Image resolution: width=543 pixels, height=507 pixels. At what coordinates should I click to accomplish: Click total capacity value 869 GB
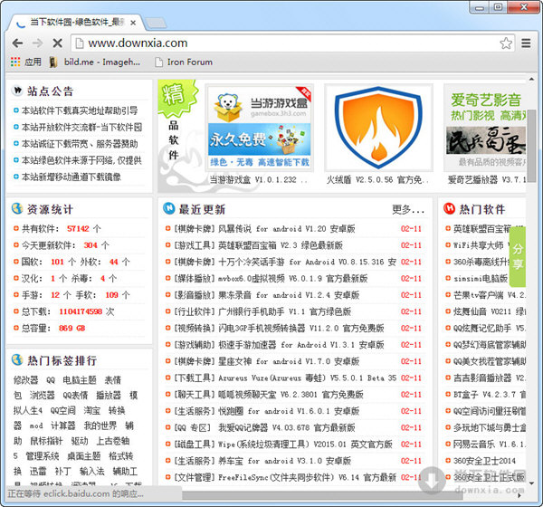tap(71, 328)
